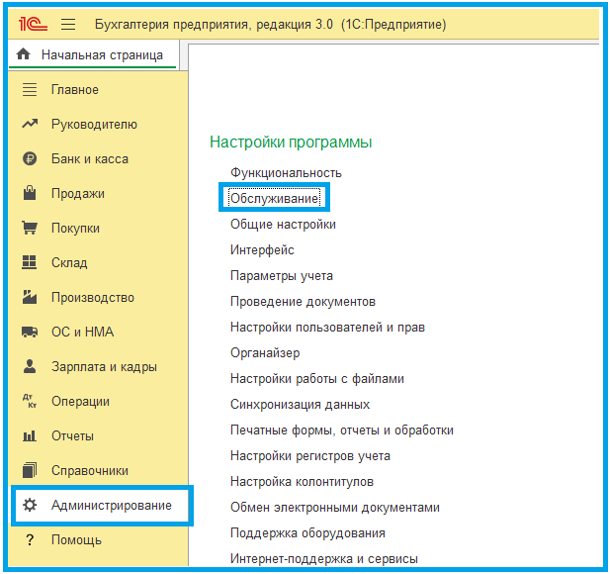
Task: Open the Функциональность settings link
Action: (286, 172)
